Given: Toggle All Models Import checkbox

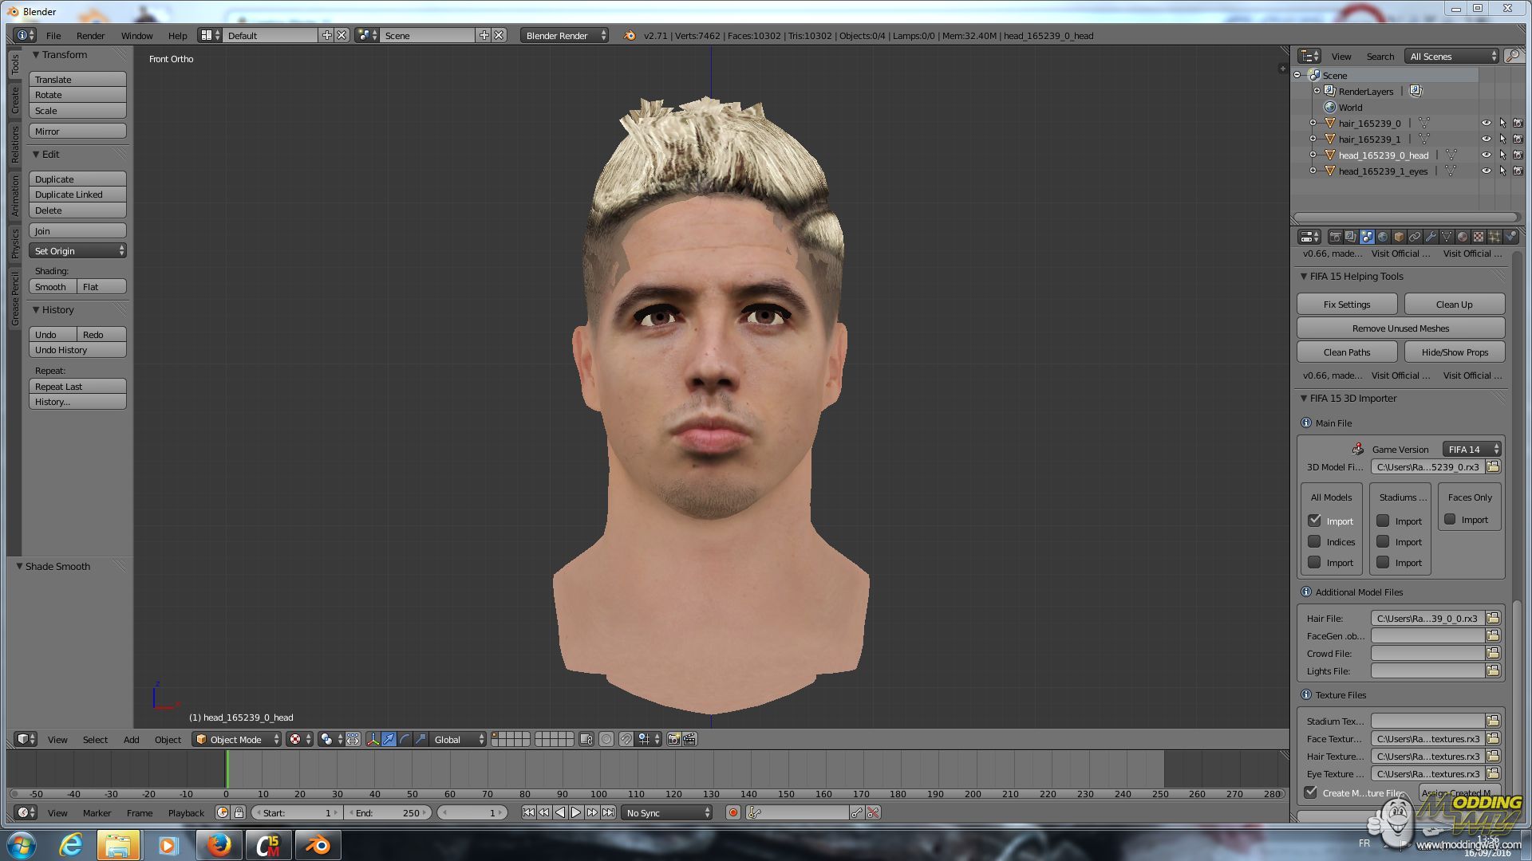Looking at the screenshot, I should [1314, 521].
